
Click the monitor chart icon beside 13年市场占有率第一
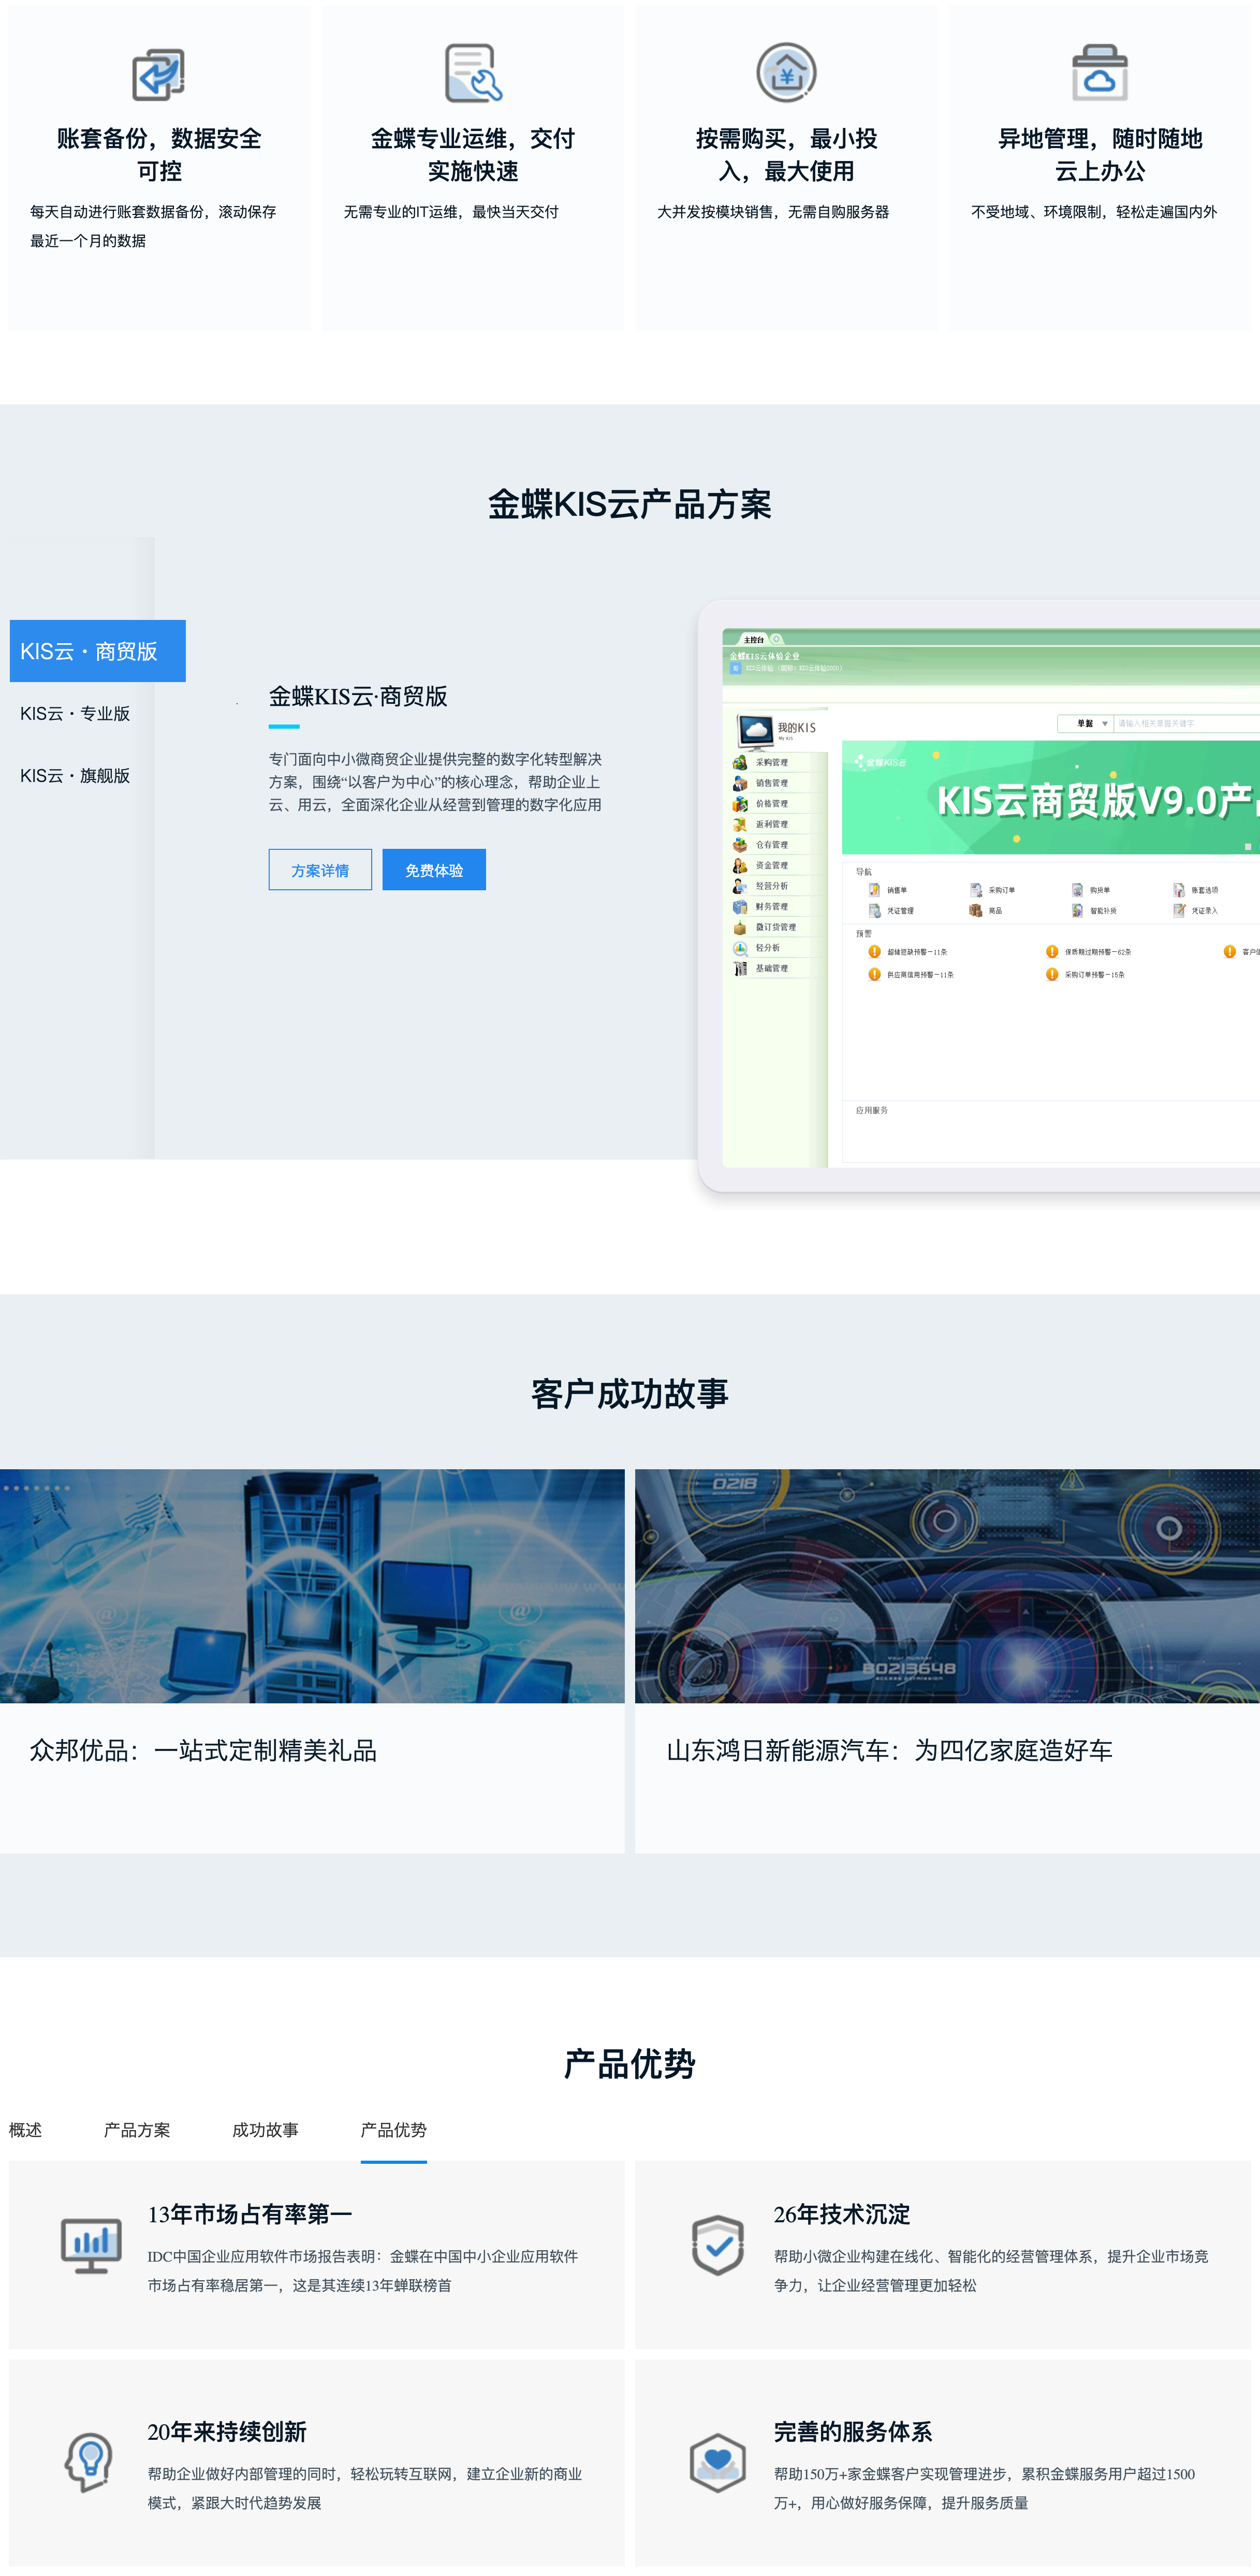click(91, 2245)
